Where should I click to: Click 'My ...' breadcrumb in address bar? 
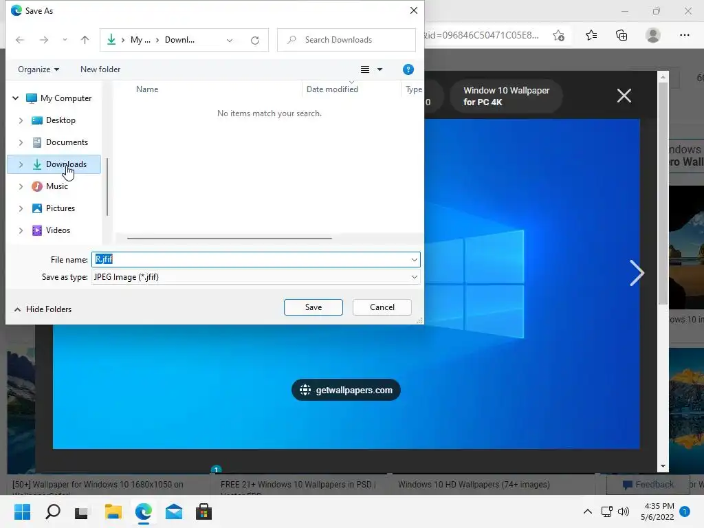pos(140,40)
